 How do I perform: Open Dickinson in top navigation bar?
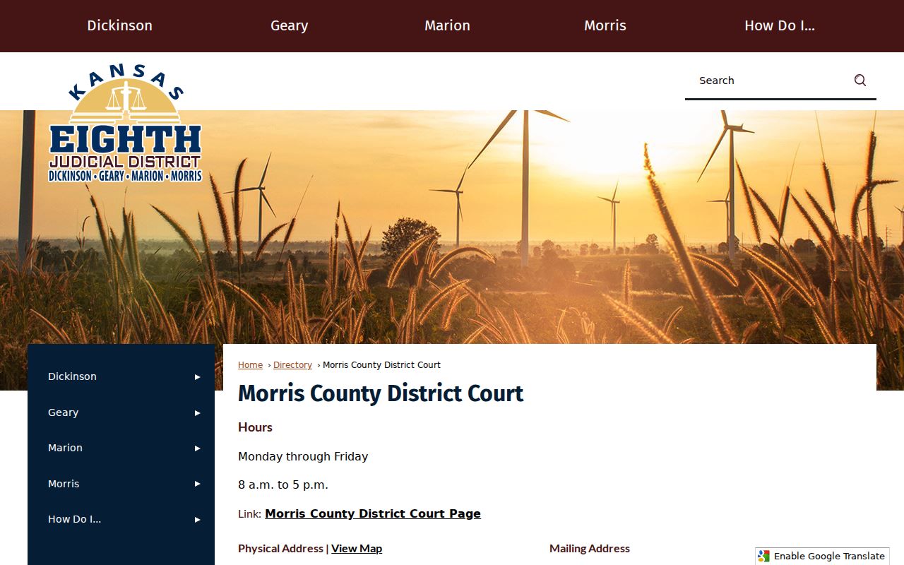point(119,25)
